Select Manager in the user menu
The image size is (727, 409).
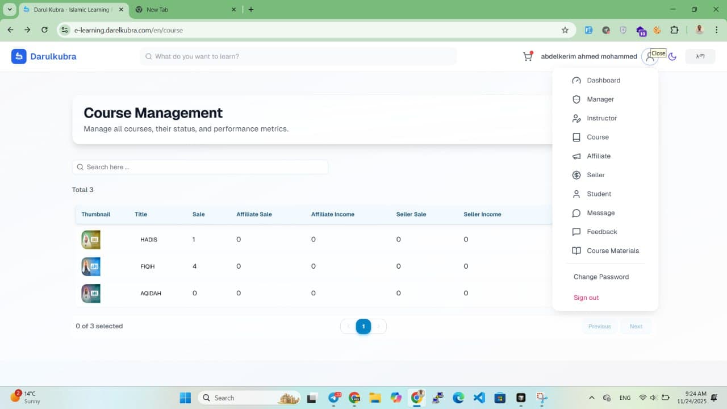600,99
